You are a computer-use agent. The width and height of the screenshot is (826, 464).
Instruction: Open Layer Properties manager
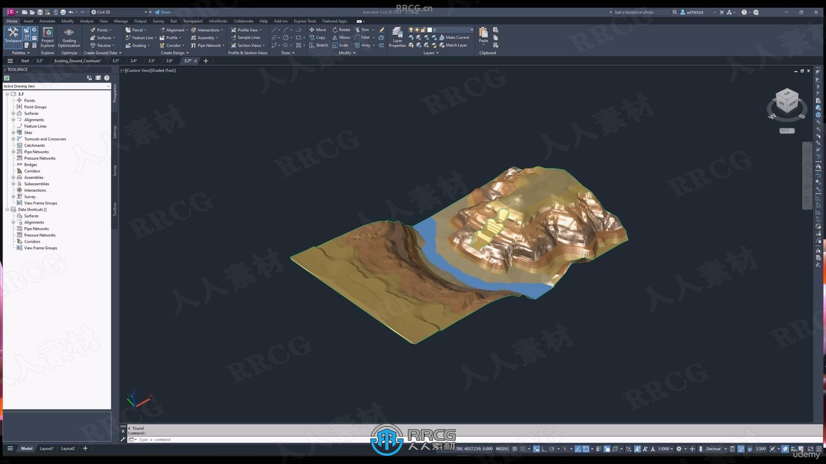[397, 37]
